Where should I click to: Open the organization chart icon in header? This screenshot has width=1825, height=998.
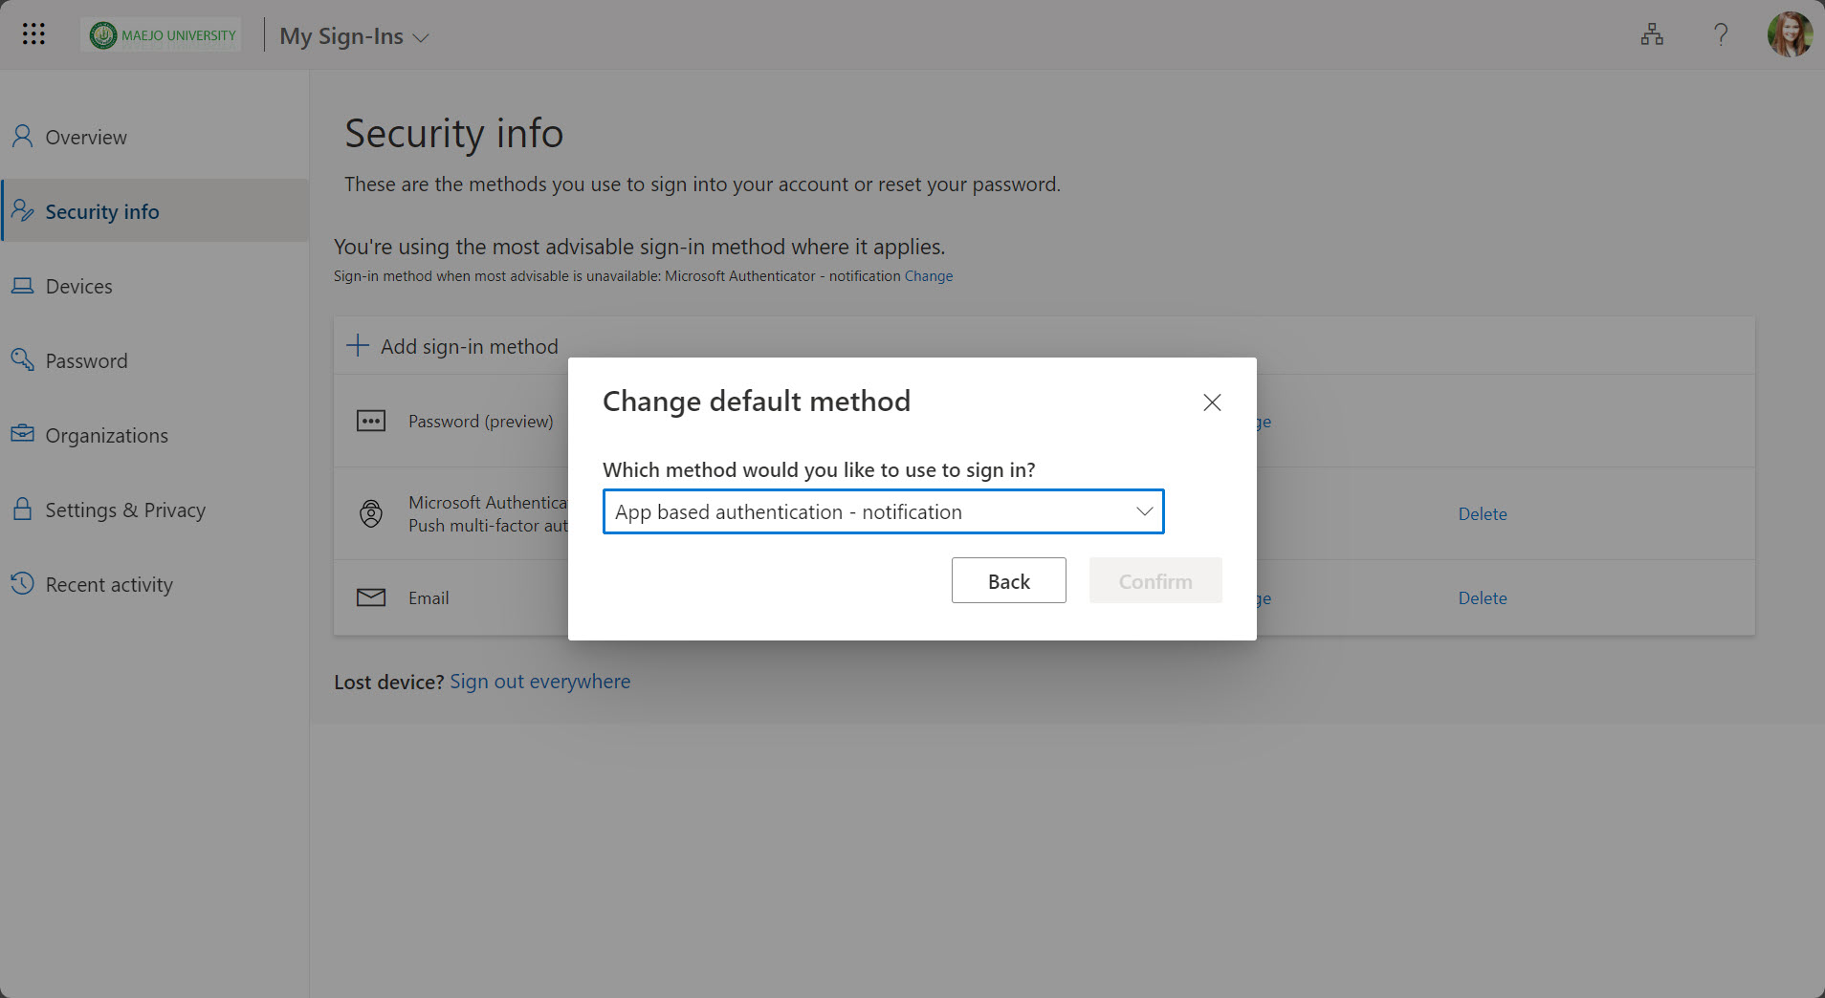point(1652,35)
